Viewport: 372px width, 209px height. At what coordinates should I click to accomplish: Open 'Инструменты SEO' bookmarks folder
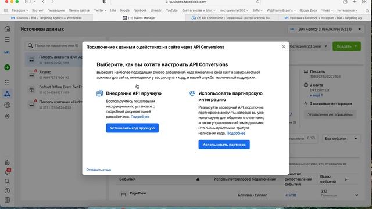click(234, 10)
